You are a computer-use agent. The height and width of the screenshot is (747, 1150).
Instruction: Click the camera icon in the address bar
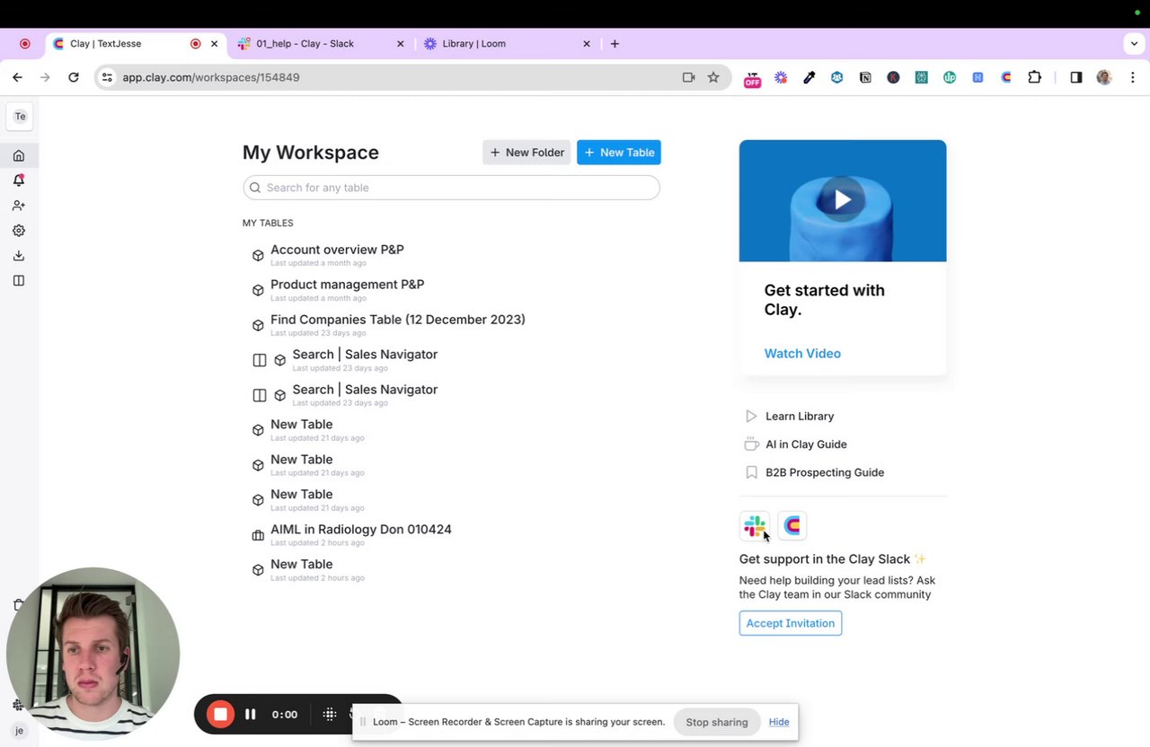[688, 77]
